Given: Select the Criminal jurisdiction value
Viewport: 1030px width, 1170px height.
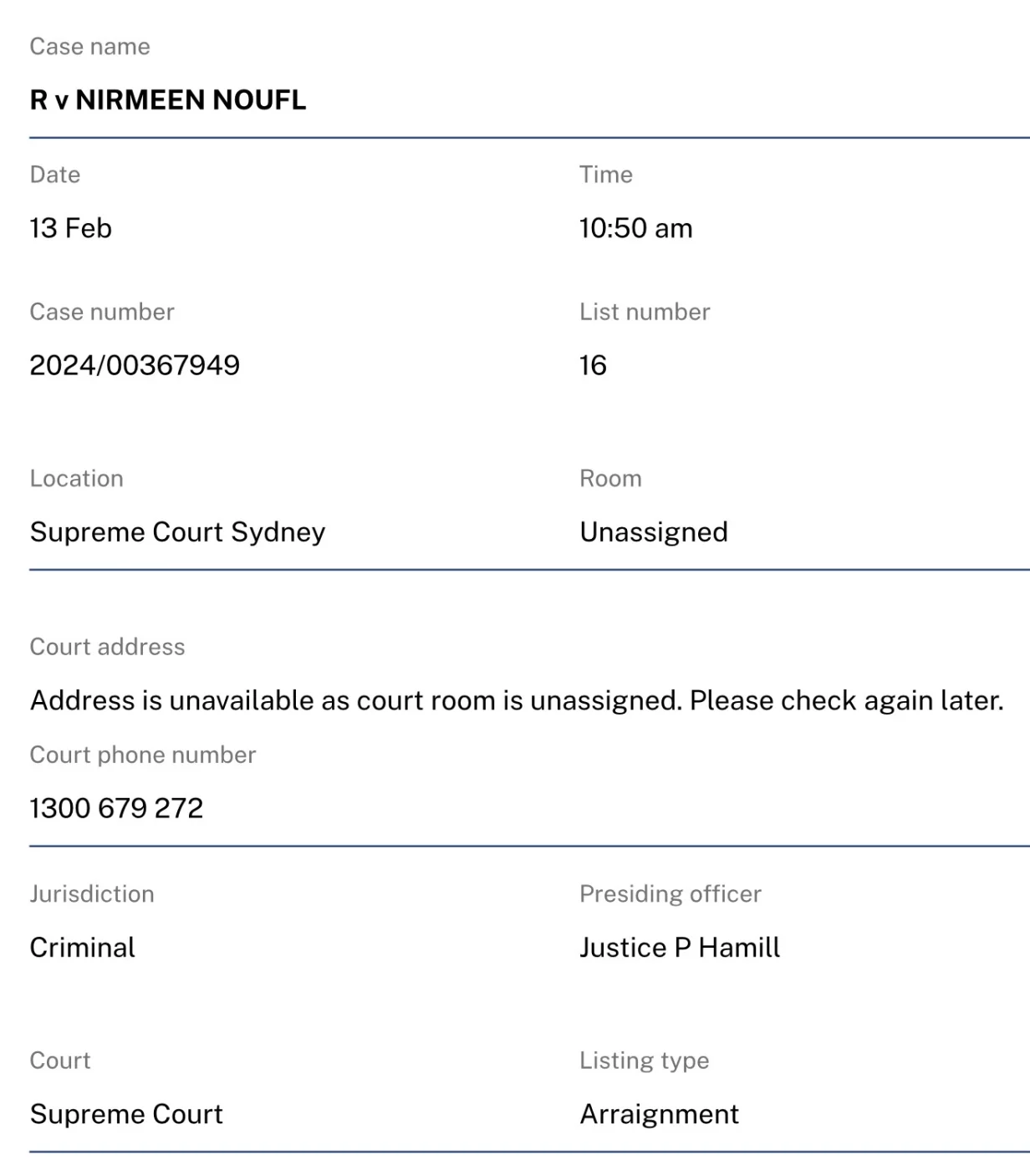Looking at the screenshot, I should tap(82, 948).
